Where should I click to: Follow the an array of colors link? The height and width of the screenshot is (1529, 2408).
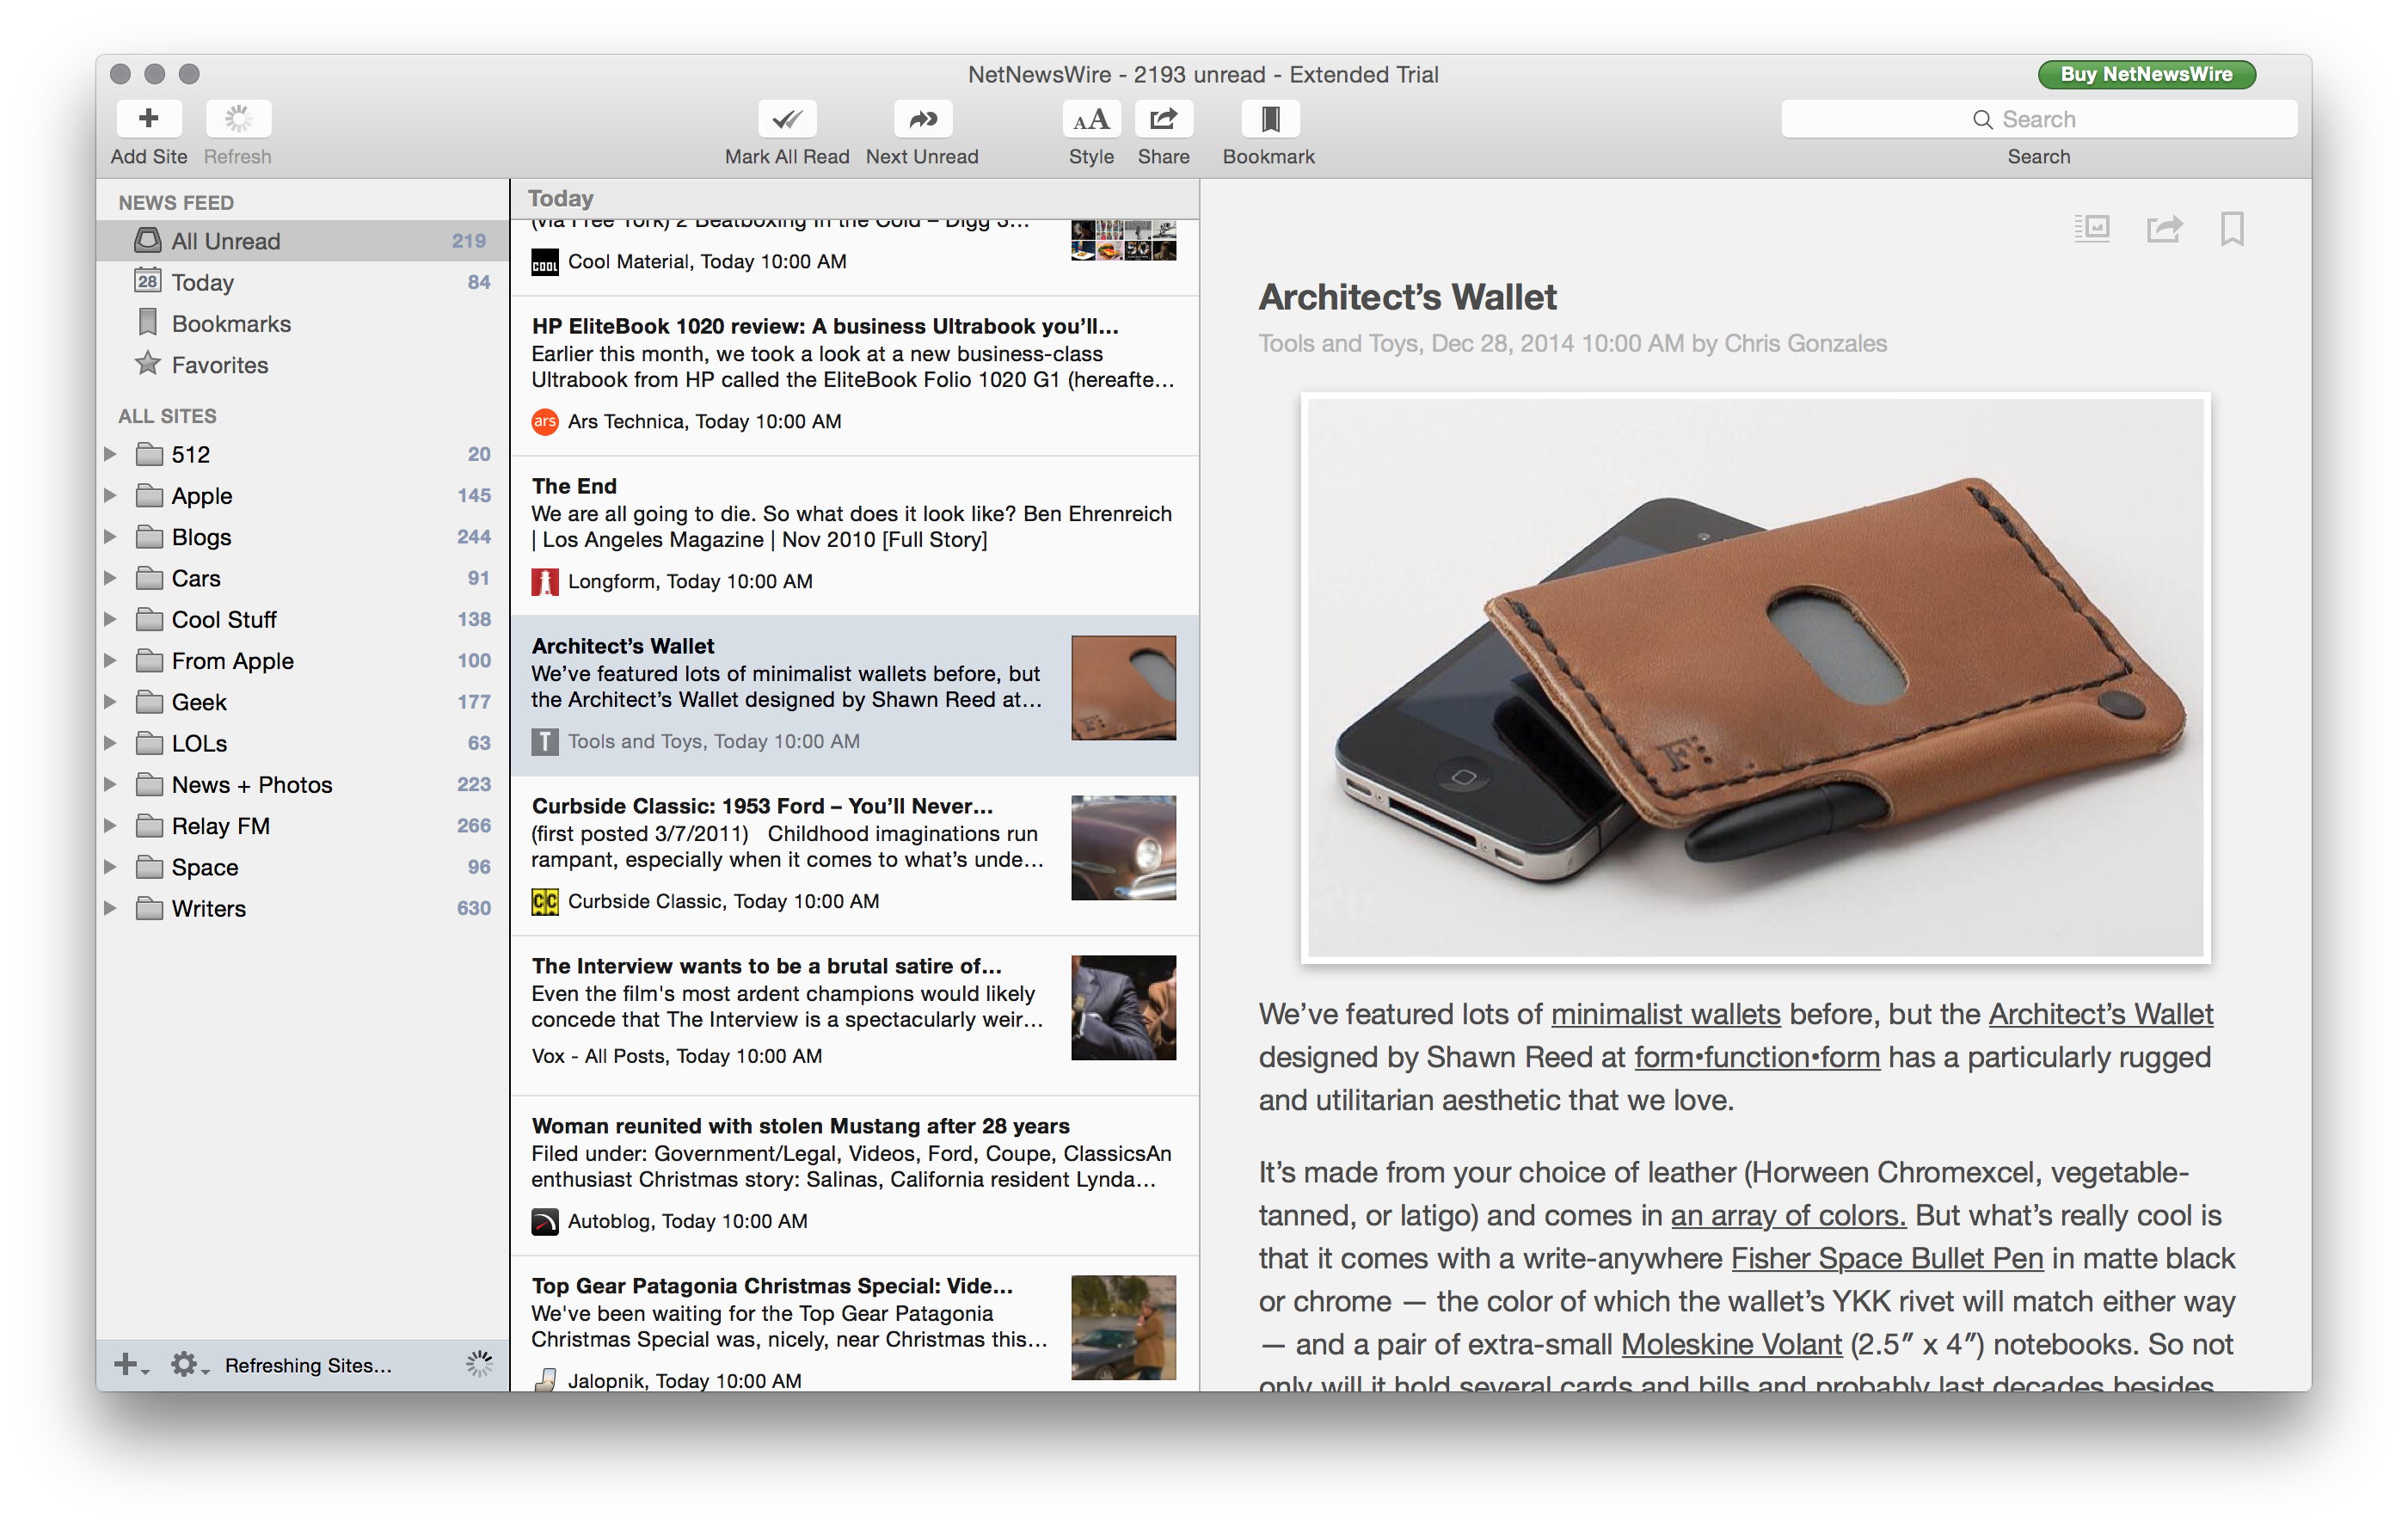tap(1788, 1215)
